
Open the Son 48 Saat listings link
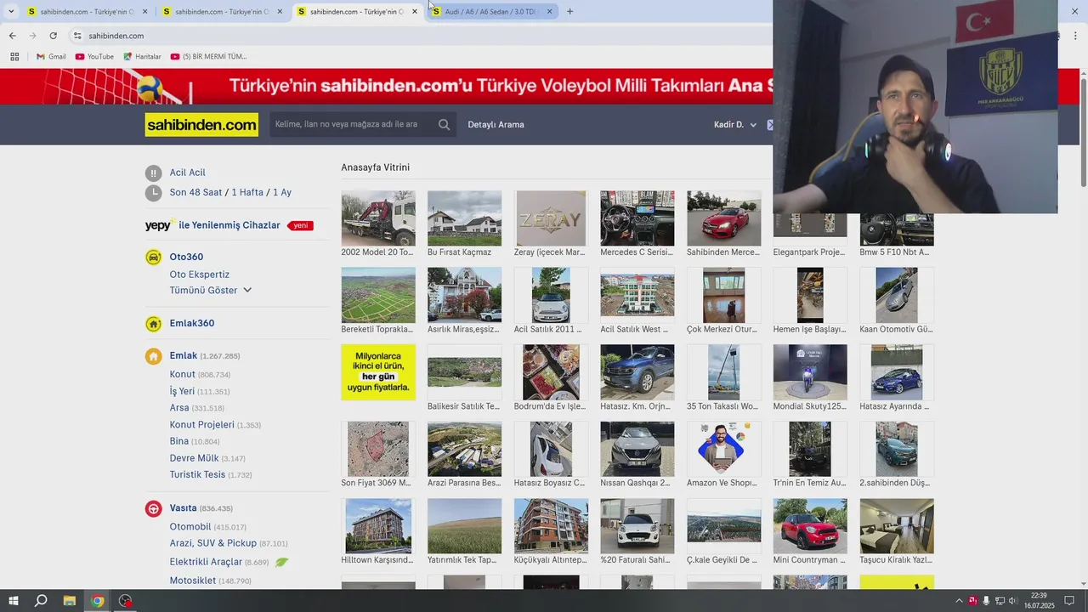(195, 193)
